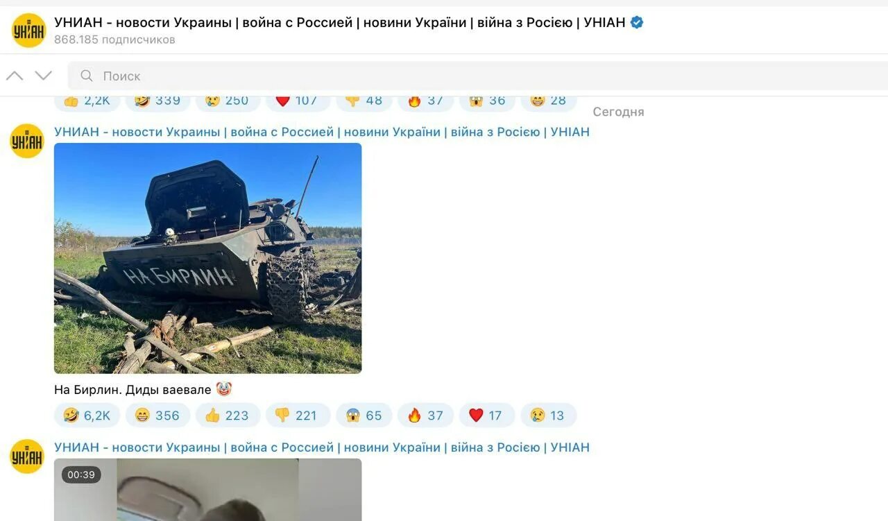Screen dimensions: 888x521
Task: Toggle laughing reaction with 6,2K count
Action: (87, 415)
